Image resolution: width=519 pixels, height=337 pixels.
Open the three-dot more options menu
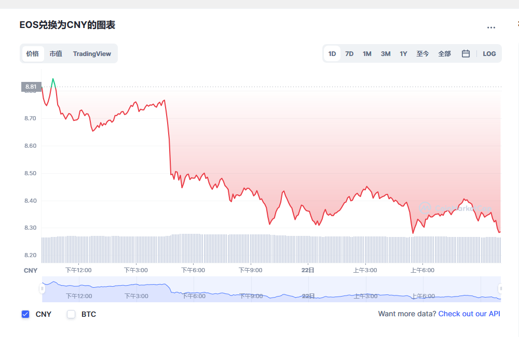(491, 27)
